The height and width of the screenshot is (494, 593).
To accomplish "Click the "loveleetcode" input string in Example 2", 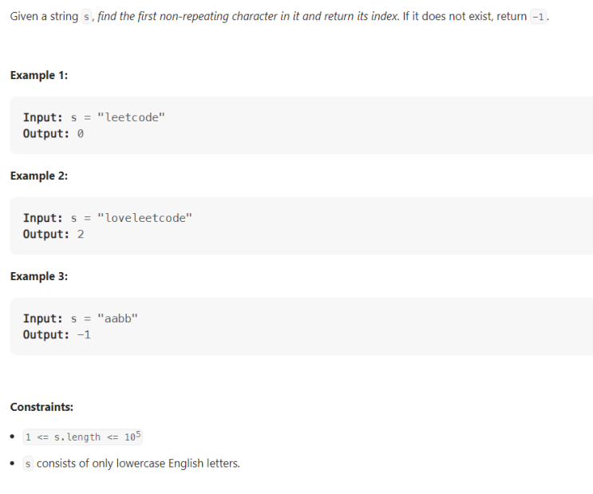I will point(144,218).
